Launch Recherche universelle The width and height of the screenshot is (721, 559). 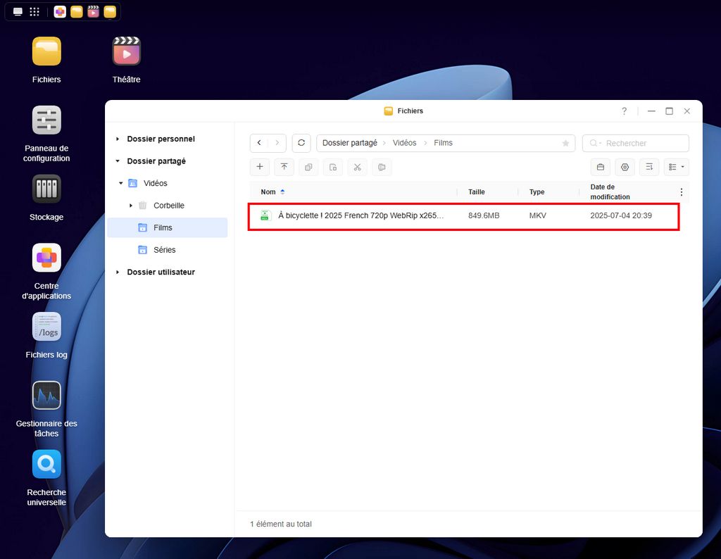(x=46, y=465)
